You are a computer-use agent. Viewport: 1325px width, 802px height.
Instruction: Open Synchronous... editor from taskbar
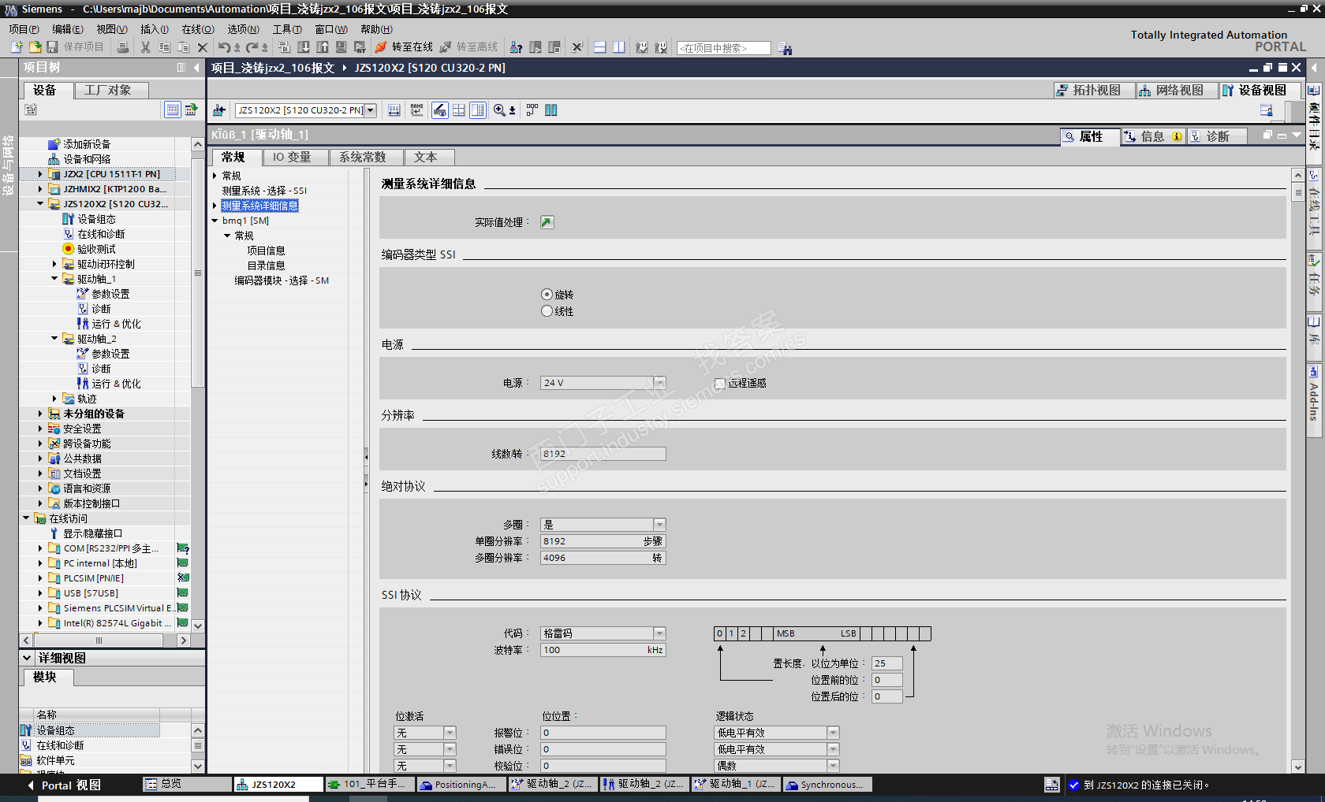[828, 785]
